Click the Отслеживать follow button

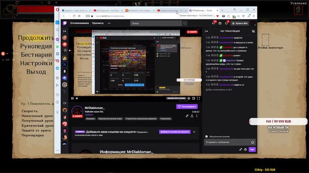[x=187, y=107]
